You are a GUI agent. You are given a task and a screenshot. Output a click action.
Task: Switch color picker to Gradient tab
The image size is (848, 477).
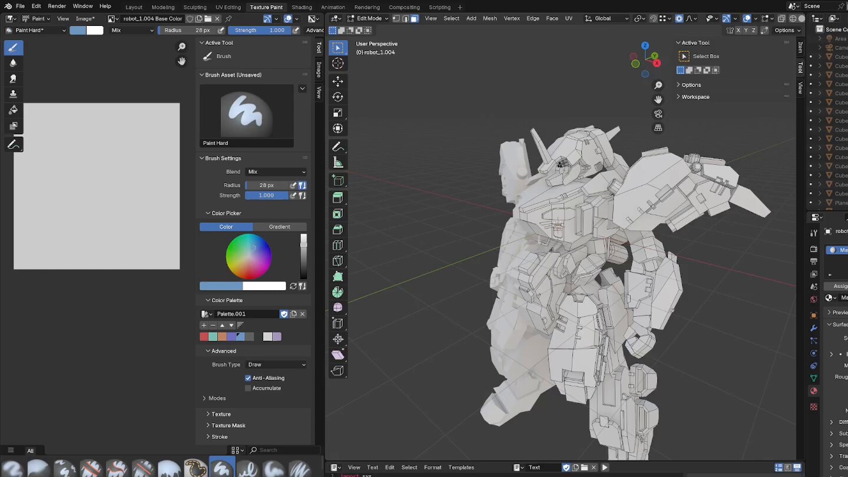point(280,227)
